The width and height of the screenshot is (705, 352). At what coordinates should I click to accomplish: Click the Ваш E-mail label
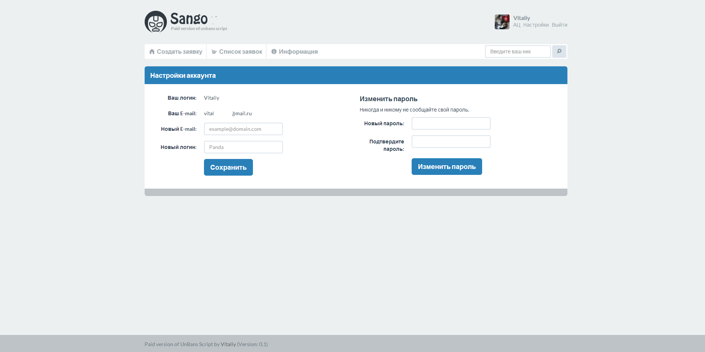(x=182, y=113)
